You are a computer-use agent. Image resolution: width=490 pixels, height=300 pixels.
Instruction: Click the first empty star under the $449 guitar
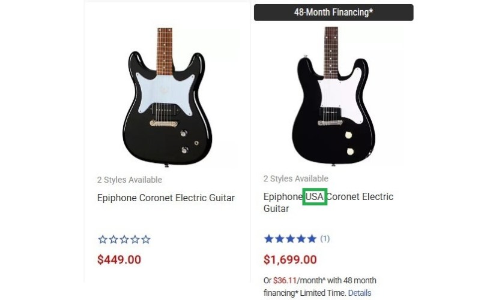(x=102, y=240)
